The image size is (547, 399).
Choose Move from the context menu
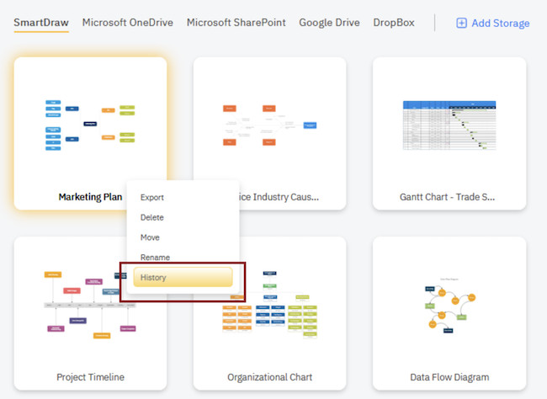pyautogui.click(x=150, y=237)
